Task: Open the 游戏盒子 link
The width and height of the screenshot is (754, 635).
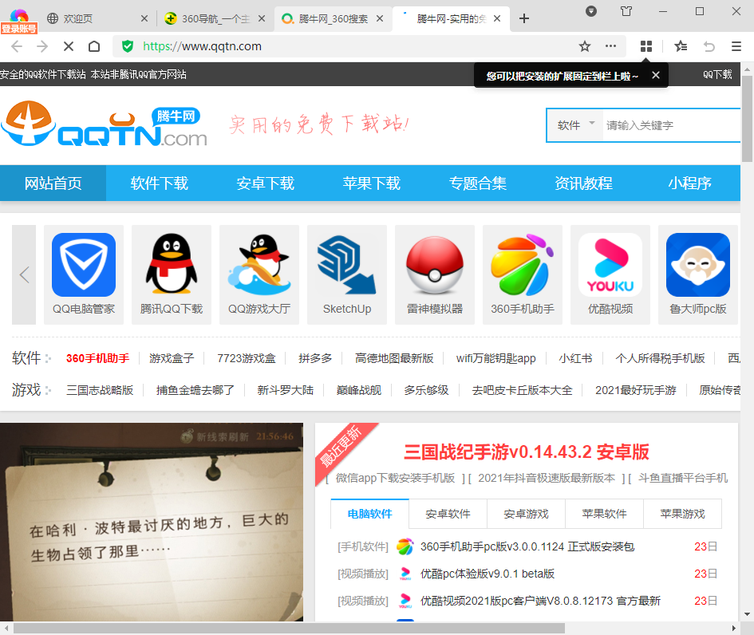Action: coord(172,359)
